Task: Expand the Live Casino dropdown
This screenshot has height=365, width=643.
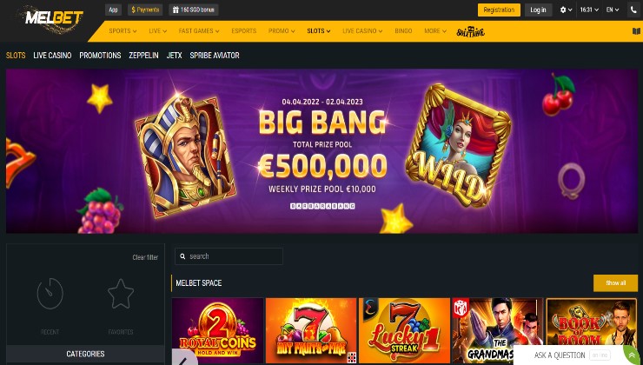Action: coord(362,31)
